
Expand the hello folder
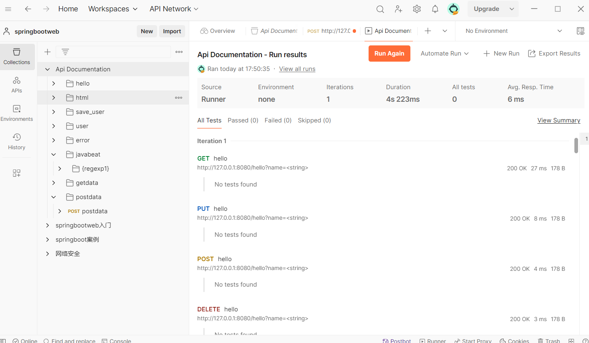coord(54,84)
